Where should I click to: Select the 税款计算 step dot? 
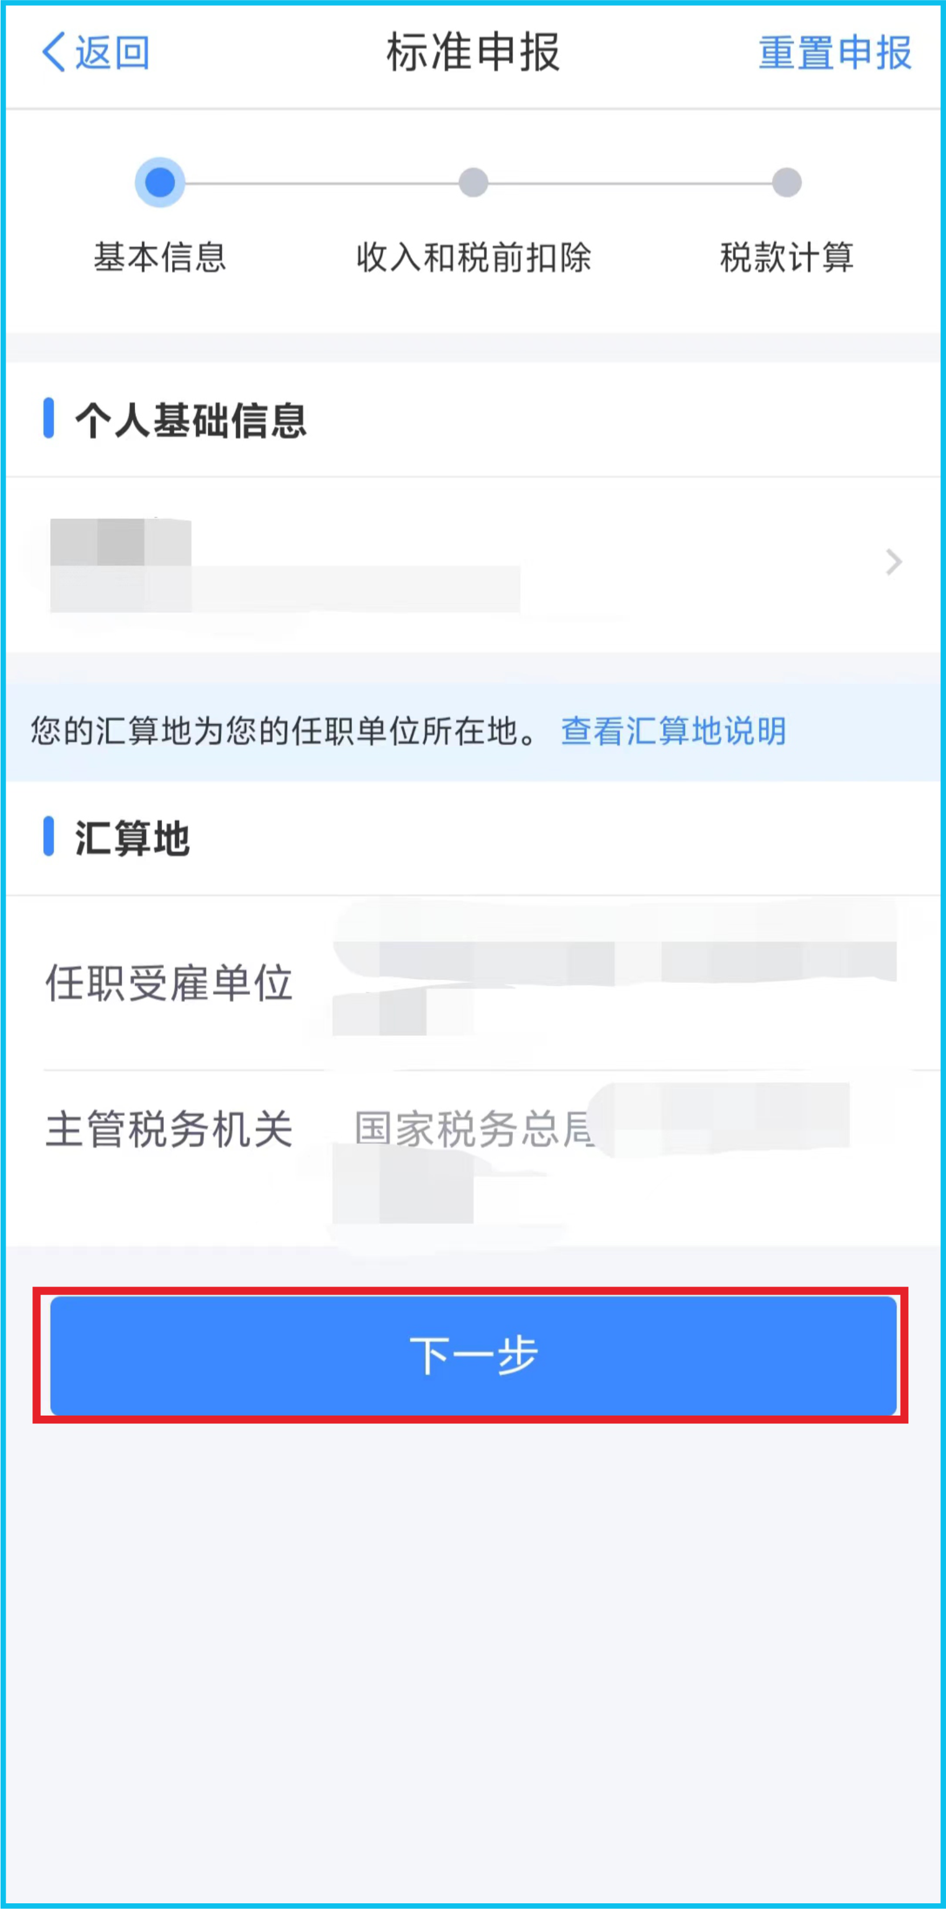[x=787, y=182]
